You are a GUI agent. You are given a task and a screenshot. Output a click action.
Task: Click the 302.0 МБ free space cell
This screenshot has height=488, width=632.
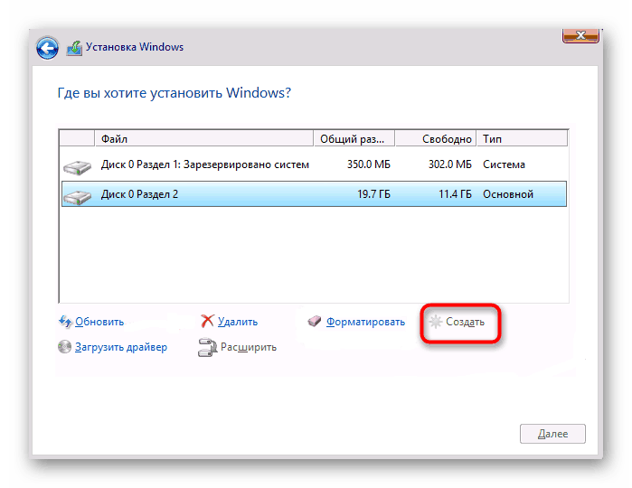pyautogui.click(x=450, y=164)
